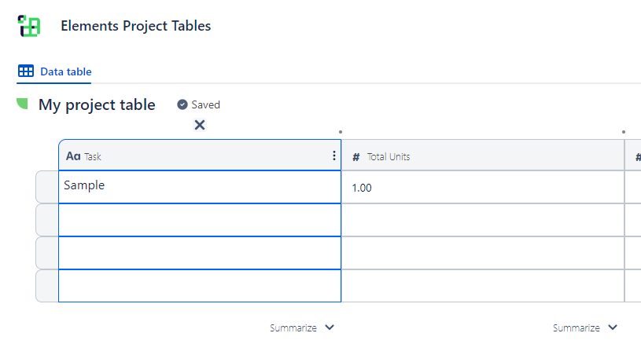
Task: Click the Elements Project Tables logo
Action: pyautogui.click(x=29, y=26)
